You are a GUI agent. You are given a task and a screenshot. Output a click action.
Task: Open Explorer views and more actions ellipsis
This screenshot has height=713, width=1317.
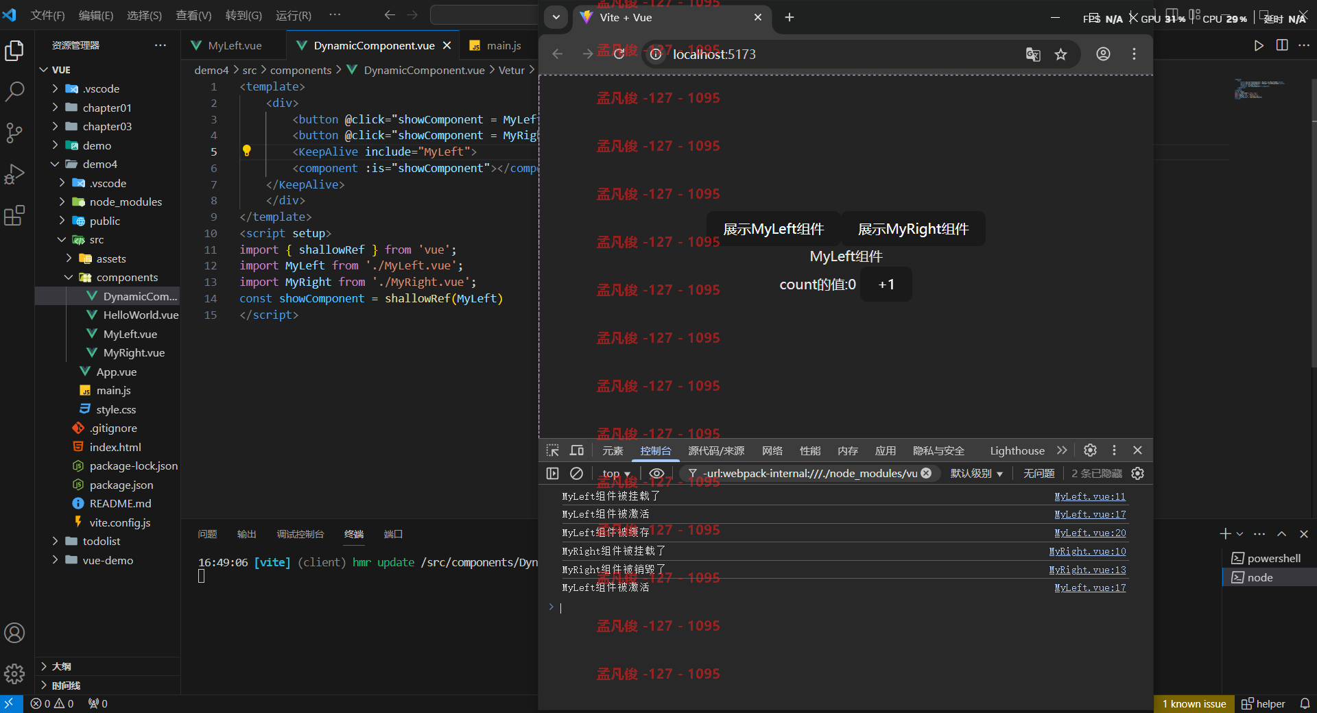(x=161, y=45)
